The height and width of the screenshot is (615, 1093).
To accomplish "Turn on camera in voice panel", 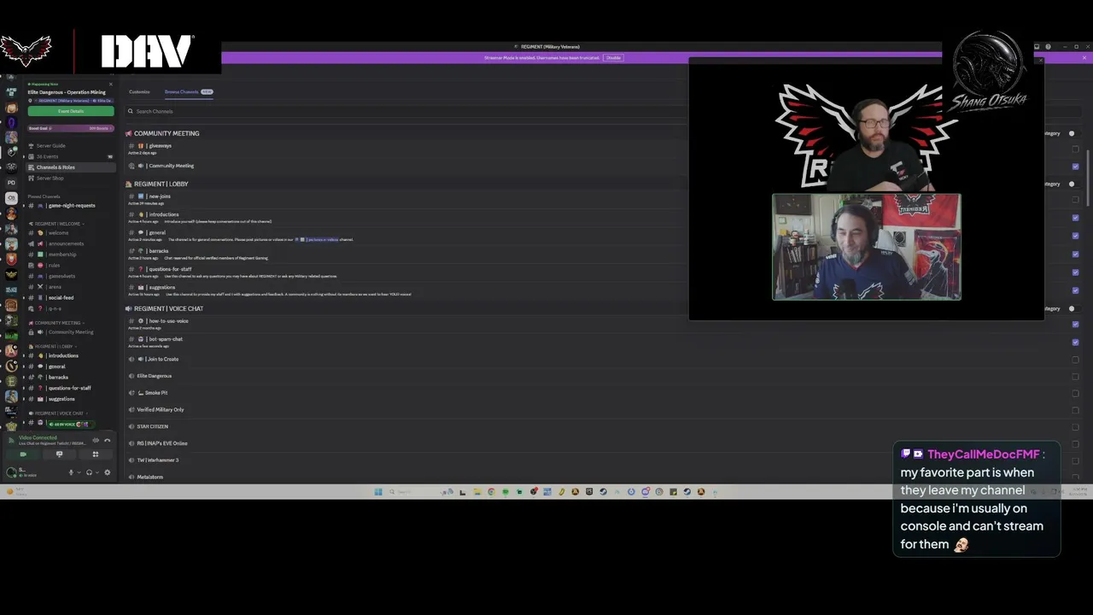I will click(23, 454).
